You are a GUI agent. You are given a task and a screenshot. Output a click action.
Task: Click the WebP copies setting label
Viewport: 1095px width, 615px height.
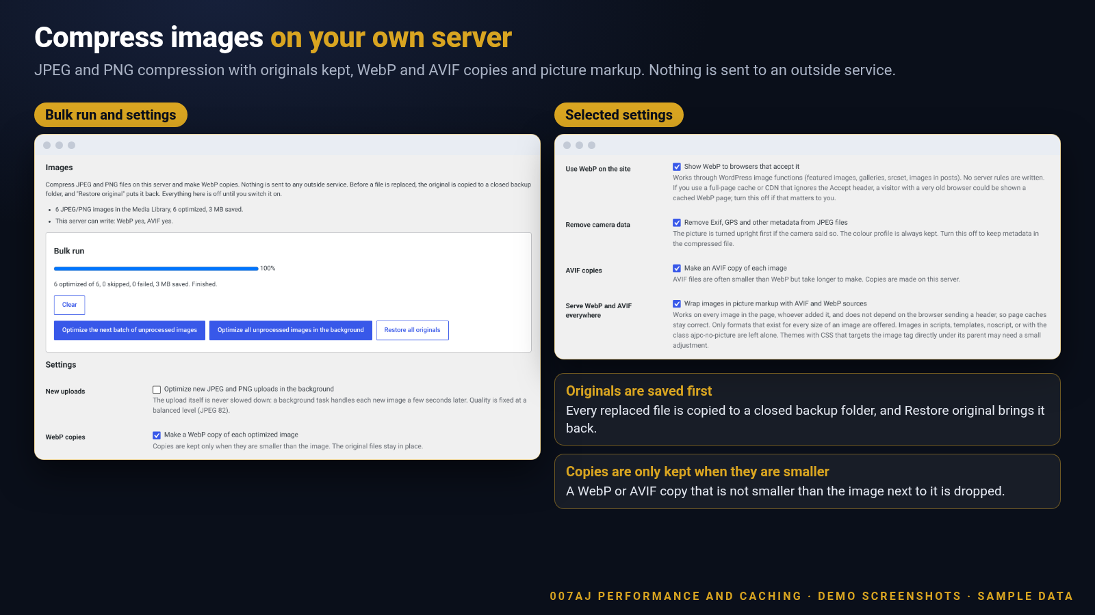click(65, 437)
